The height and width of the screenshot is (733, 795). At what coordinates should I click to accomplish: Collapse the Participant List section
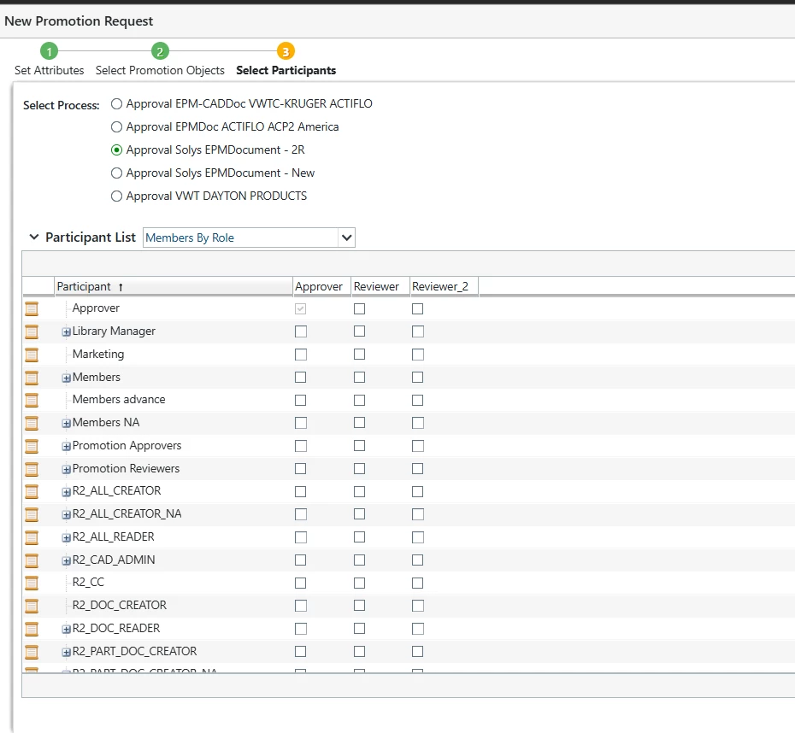tap(34, 237)
